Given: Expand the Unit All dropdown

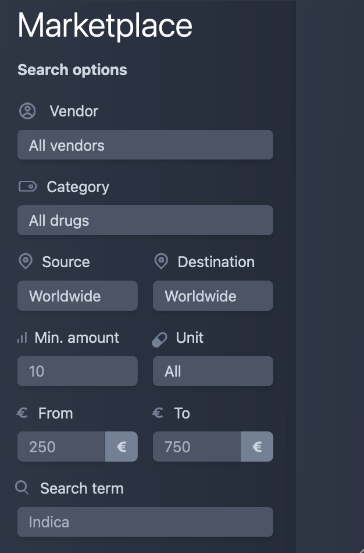Looking at the screenshot, I should point(213,371).
